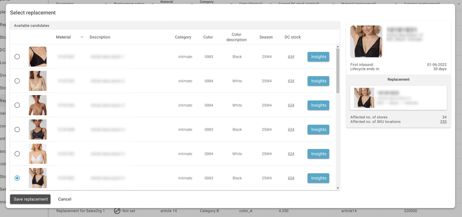This screenshot has width=462, height=217.
Task: Select the candidate with the dark sports bra thumbnail
Action: coord(17,129)
